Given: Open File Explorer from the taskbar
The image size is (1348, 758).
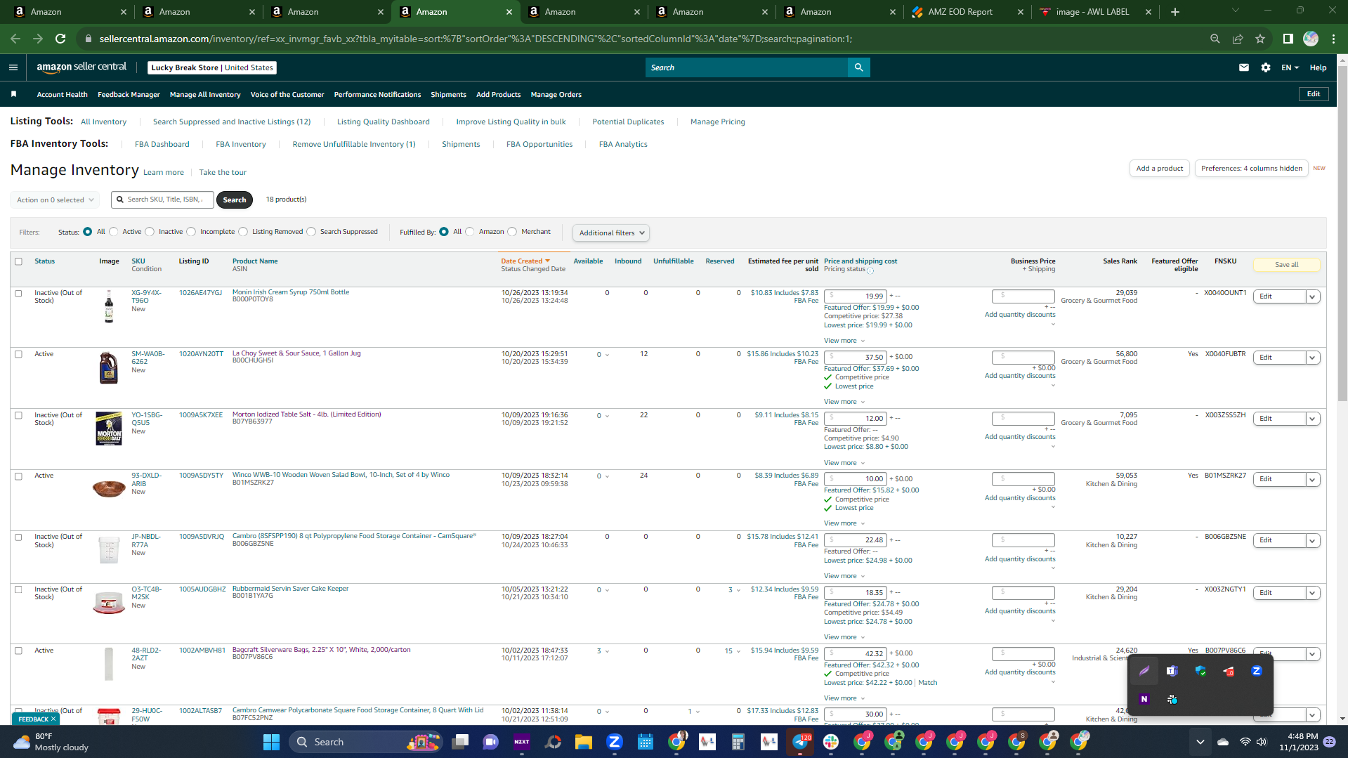Looking at the screenshot, I should [x=583, y=742].
